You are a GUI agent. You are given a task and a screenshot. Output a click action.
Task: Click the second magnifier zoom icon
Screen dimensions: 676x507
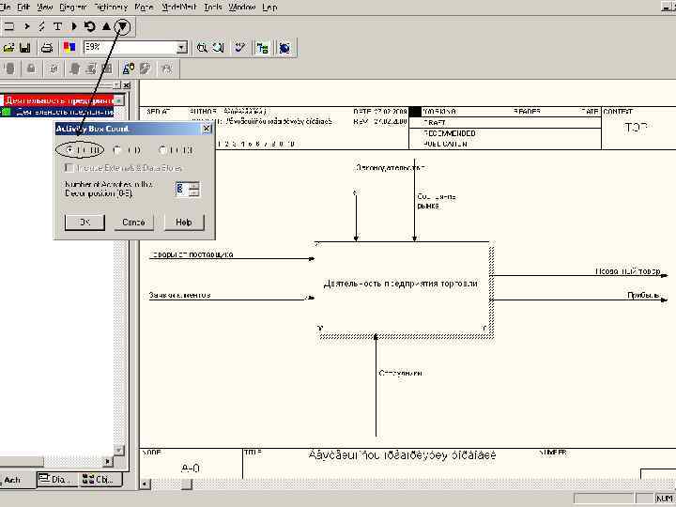pyautogui.click(x=219, y=48)
